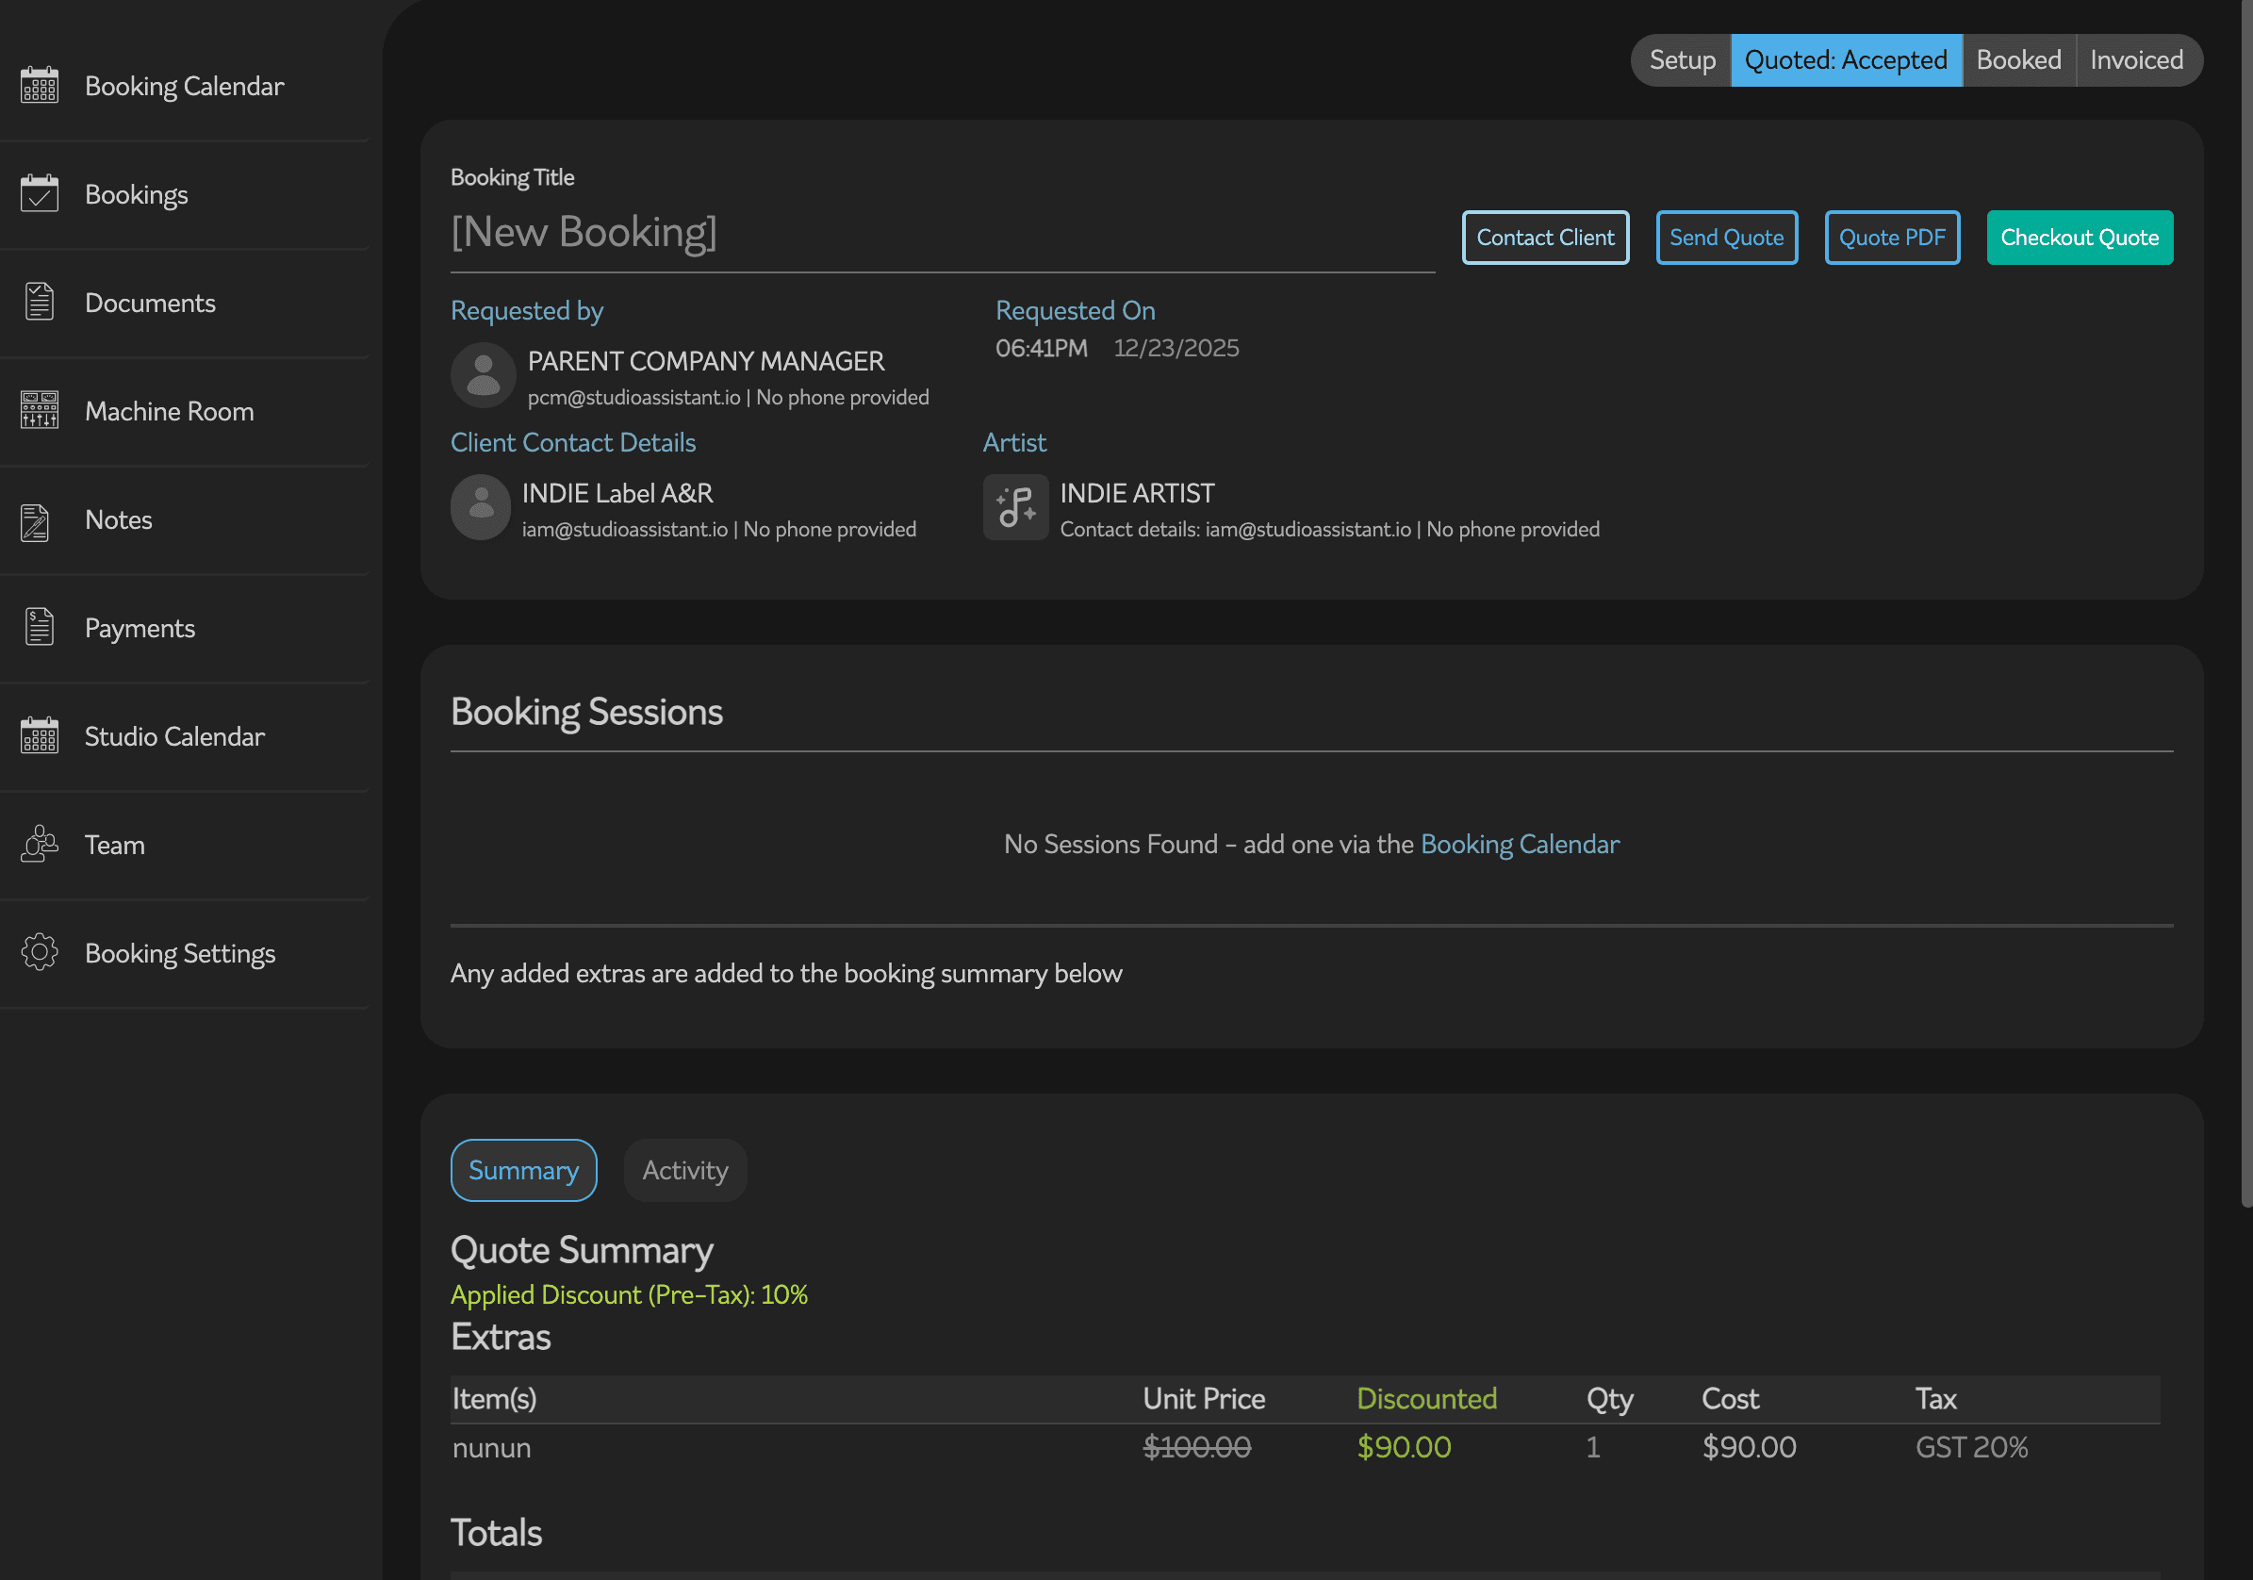Select the Quoted: Accepted status step

point(1846,60)
